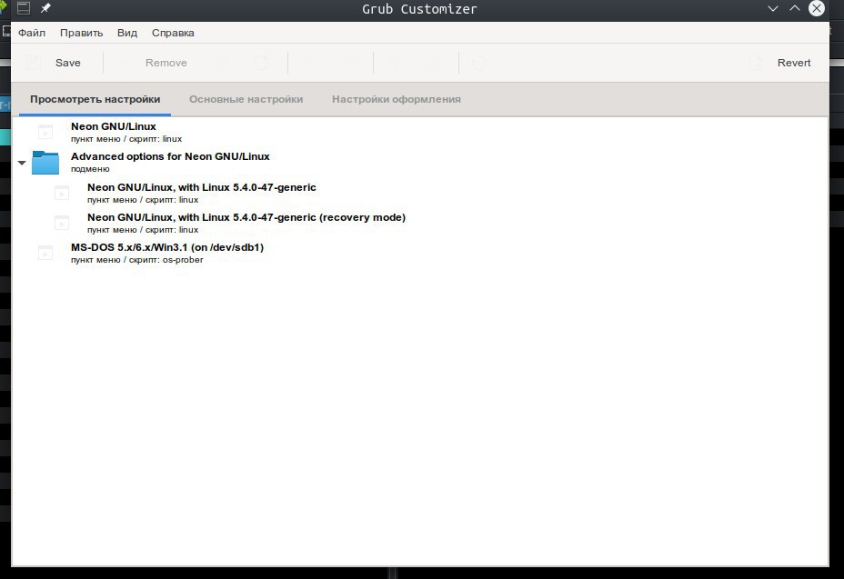Collapse the Advanced options submenu triangle
The width and height of the screenshot is (844, 579).
click(22, 163)
